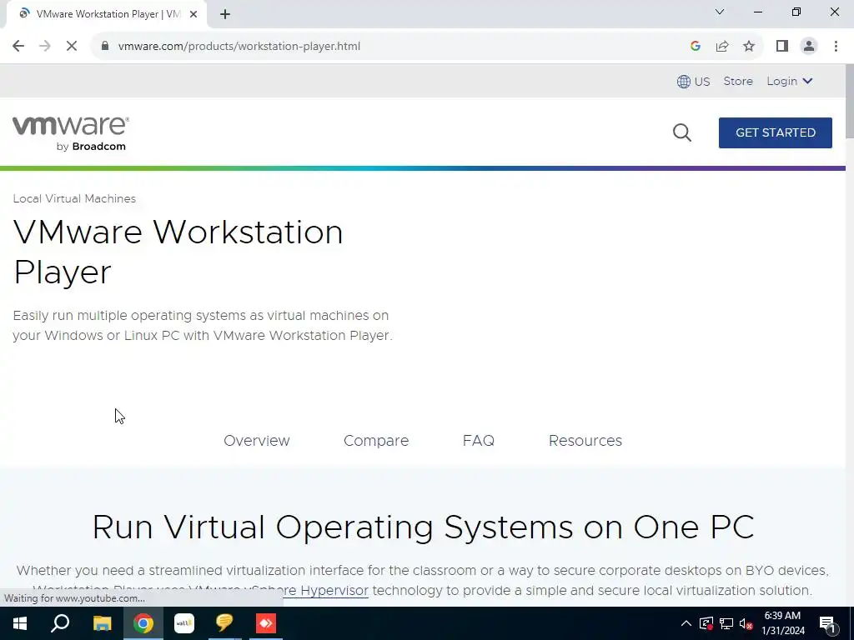The width and height of the screenshot is (854, 640).
Task: Open File Explorer from taskbar
Action: (x=102, y=623)
